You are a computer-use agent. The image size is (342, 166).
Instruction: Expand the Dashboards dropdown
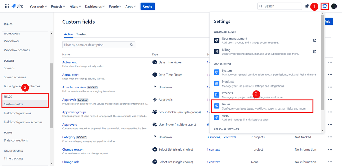pos(95,6)
